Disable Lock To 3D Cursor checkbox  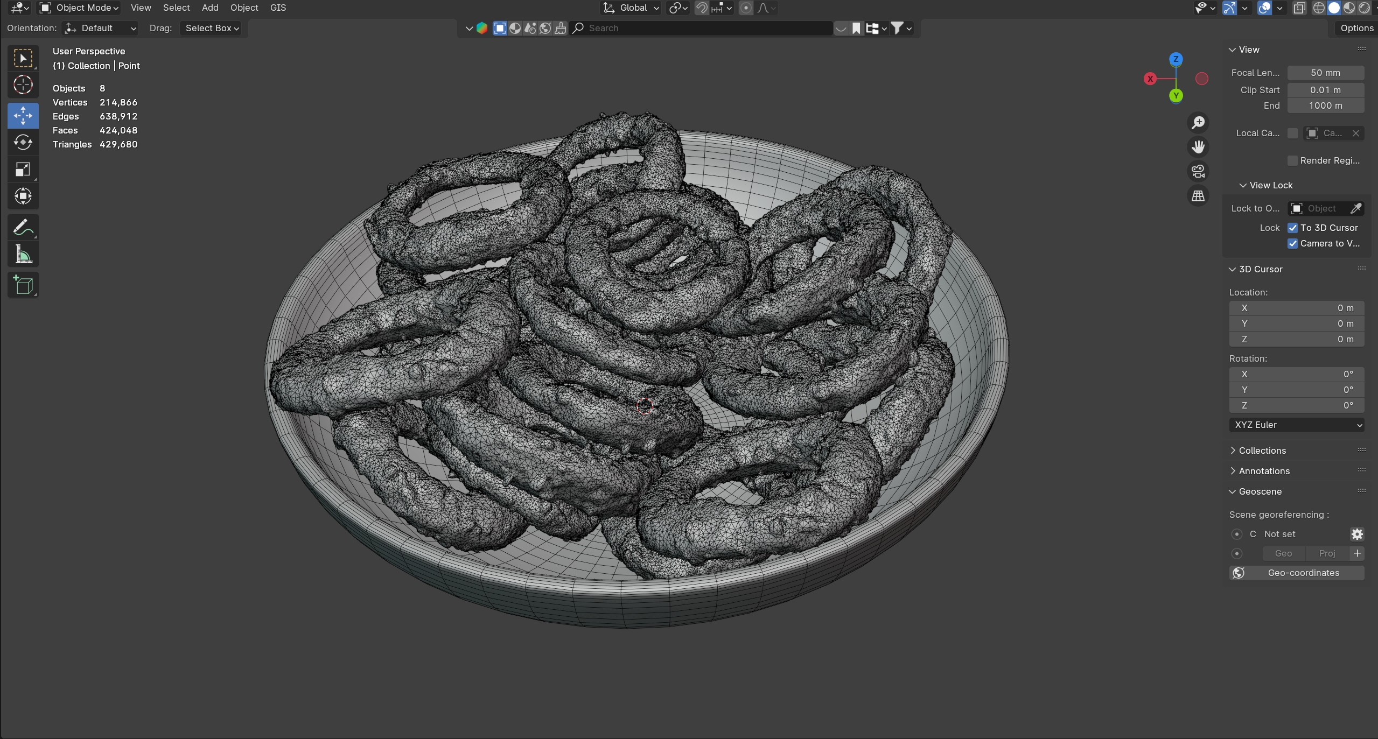[x=1292, y=228]
